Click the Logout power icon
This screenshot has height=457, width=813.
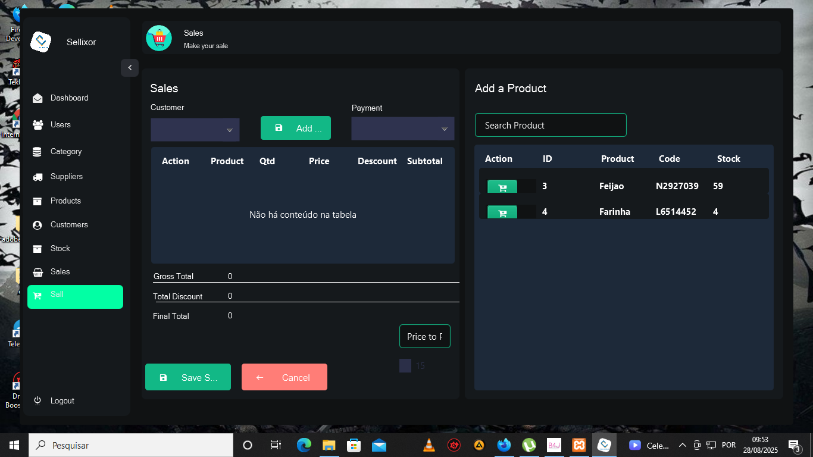[x=37, y=400]
